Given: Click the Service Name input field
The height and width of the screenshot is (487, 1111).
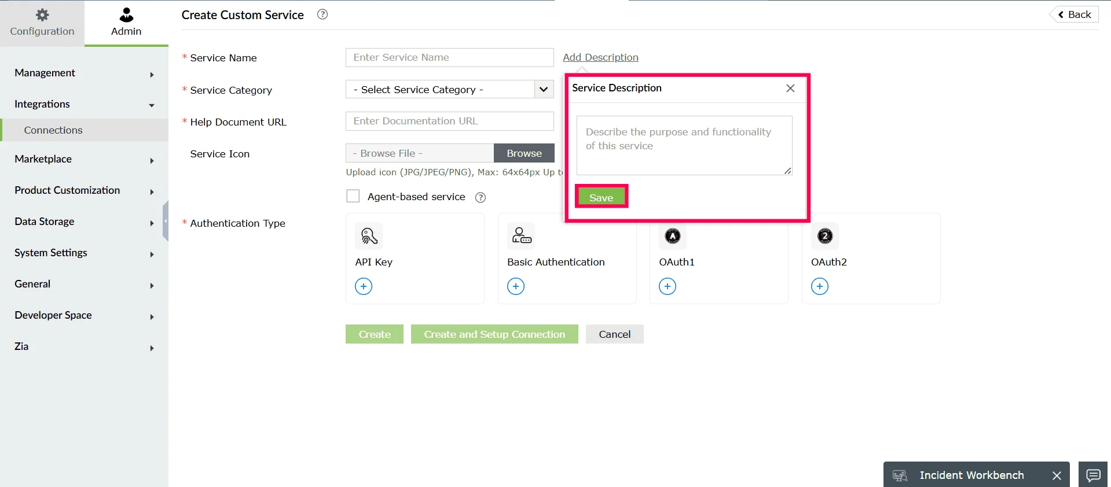Looking at the screenshot, I should click(450, 57).
